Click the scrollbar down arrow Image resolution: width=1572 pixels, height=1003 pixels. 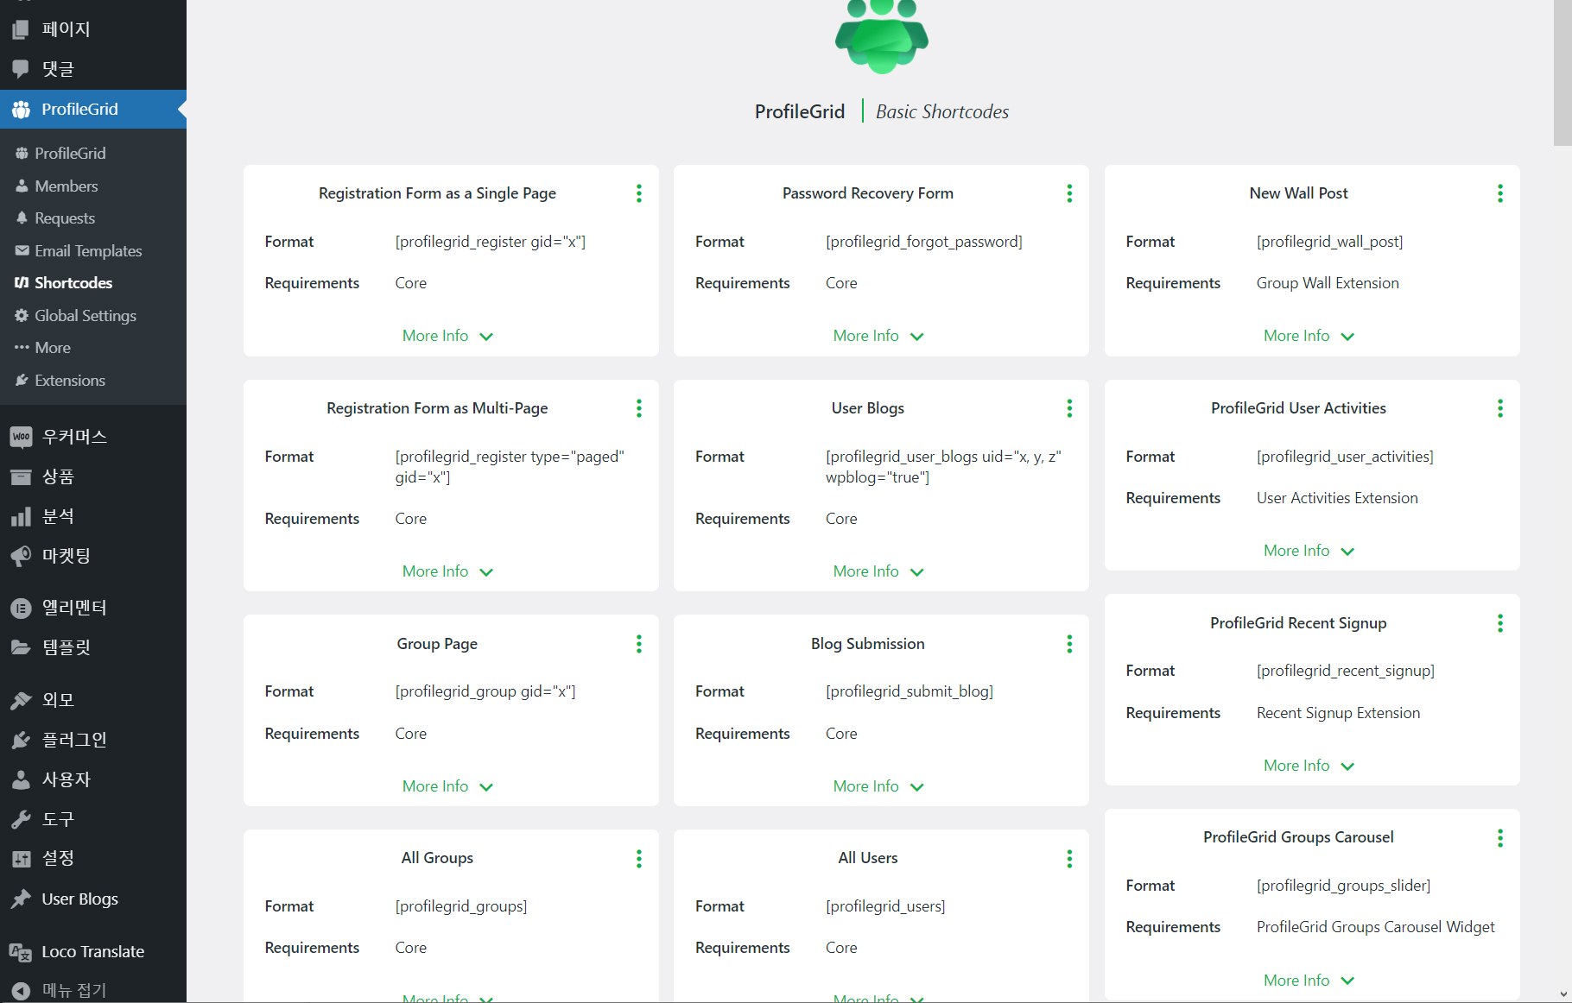point(1563,994)
